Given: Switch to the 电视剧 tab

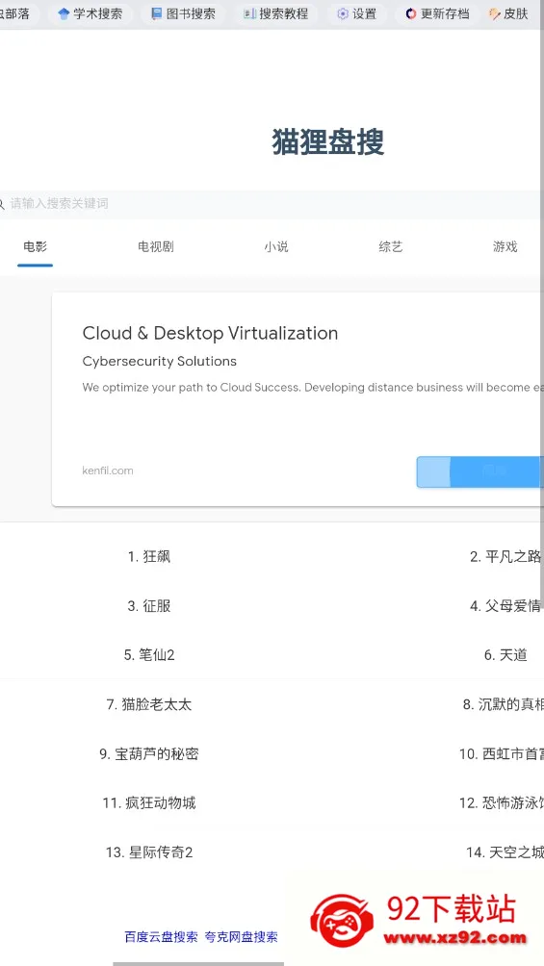Looking at the screenshot, I should (x=155, y=247).
